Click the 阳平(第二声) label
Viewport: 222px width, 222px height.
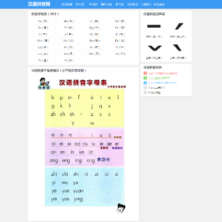pos(178,36)
